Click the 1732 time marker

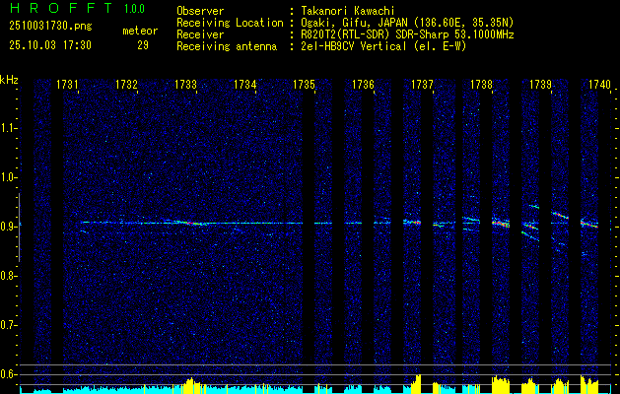pyautogui.click(x=126, y=84)
